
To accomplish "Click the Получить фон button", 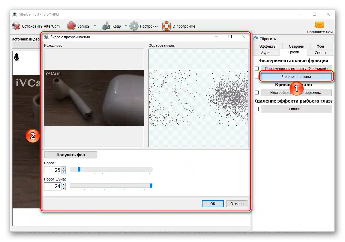I will pyautogui.click(x=70, y=155).
